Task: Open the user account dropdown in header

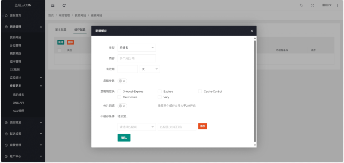Action: [x=327, y=5]
